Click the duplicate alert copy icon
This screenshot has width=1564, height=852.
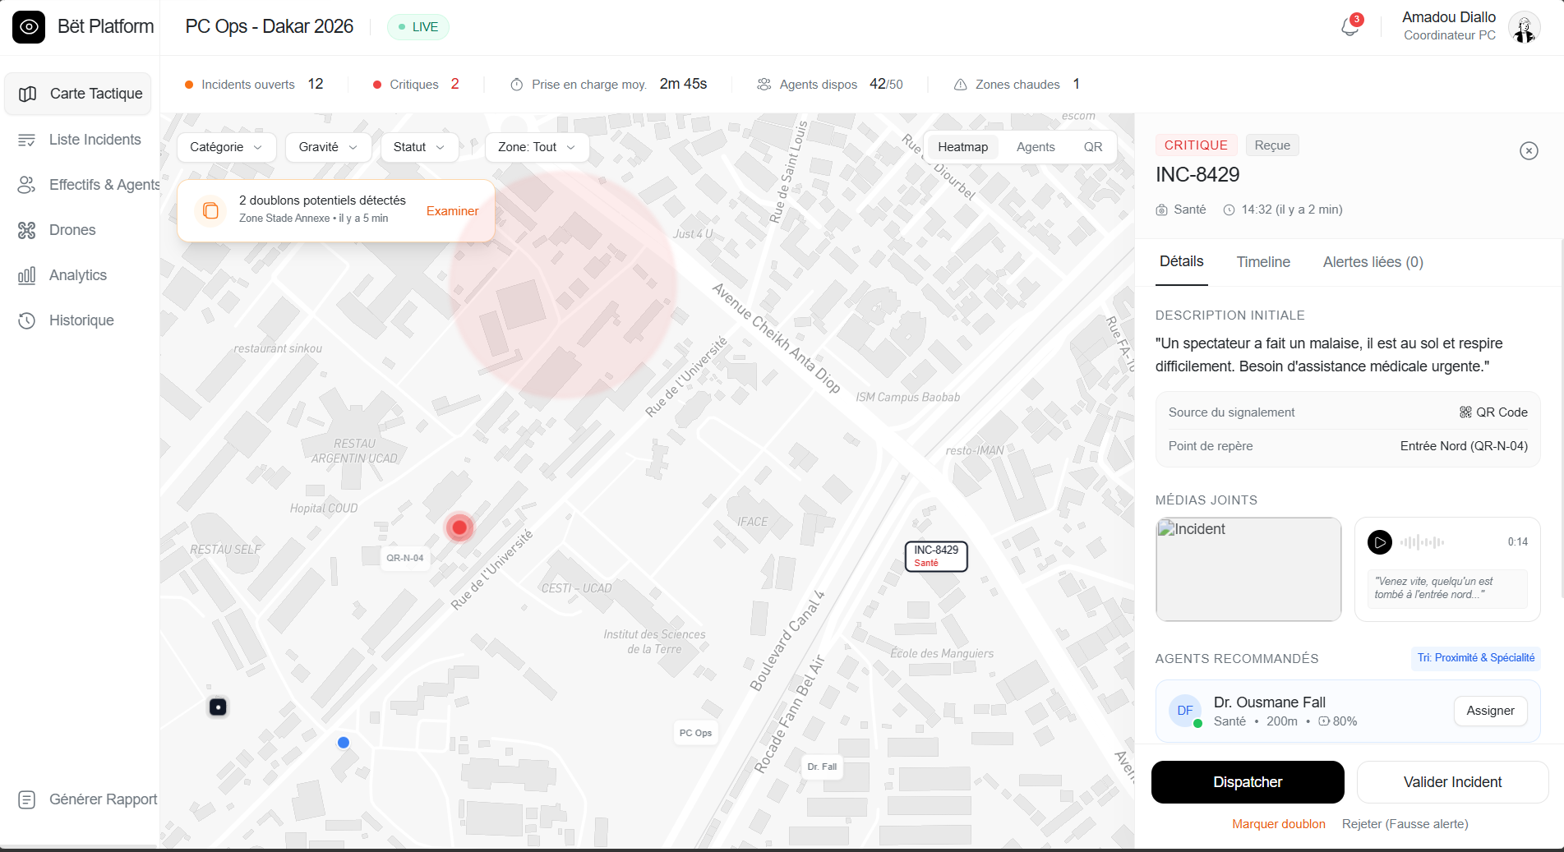[210, 210]
